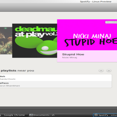Open the Nicki Minaj artist link
The image size is (117, 117).
point(70,58)
